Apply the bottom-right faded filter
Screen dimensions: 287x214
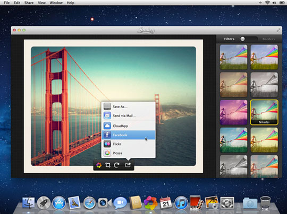click(264, 166)
